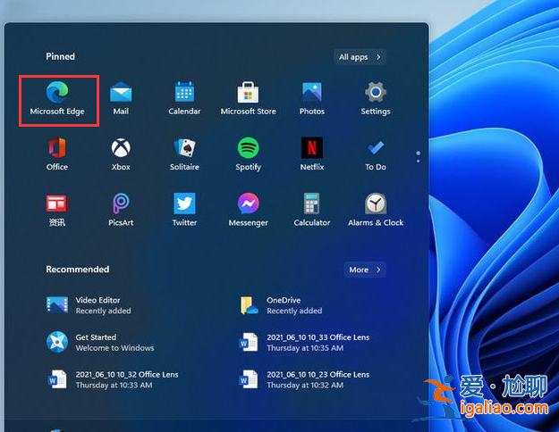Open the recommended OneDrive item
Screen dimensions: 559x432
282,305
